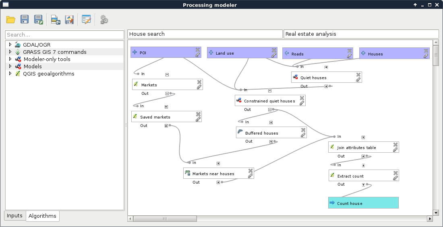Expand the In list of Buffered houses

pyautogui.click(x=271, y=123)
